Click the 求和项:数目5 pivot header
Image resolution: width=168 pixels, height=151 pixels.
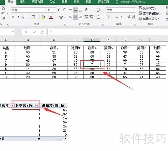pos(53,106)
